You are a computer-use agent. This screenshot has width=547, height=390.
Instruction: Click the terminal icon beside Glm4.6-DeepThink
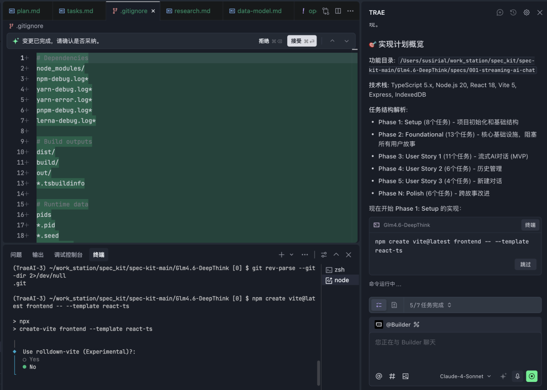pos(377,225)
